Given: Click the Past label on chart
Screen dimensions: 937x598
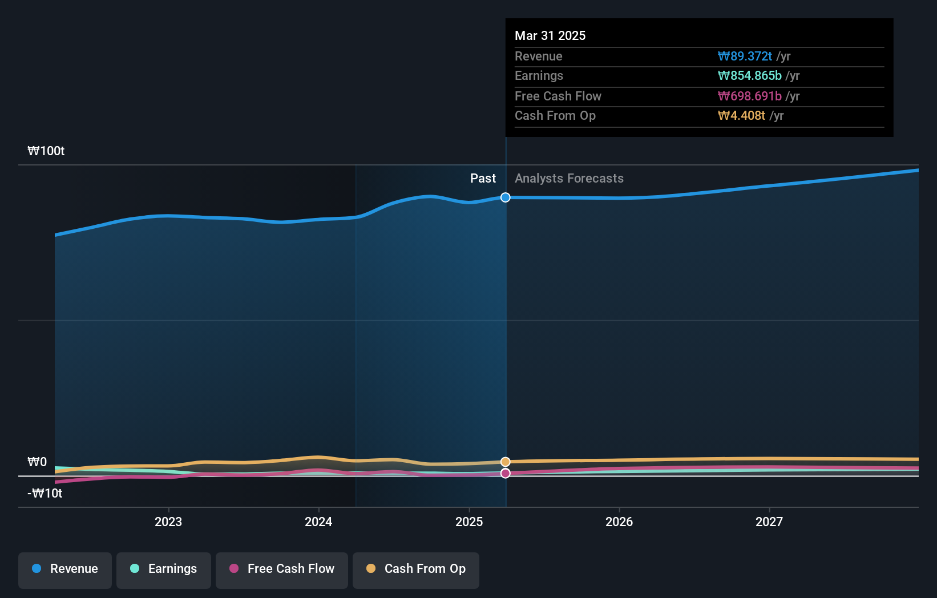Looking at the screenshot, I should (483, 179).
